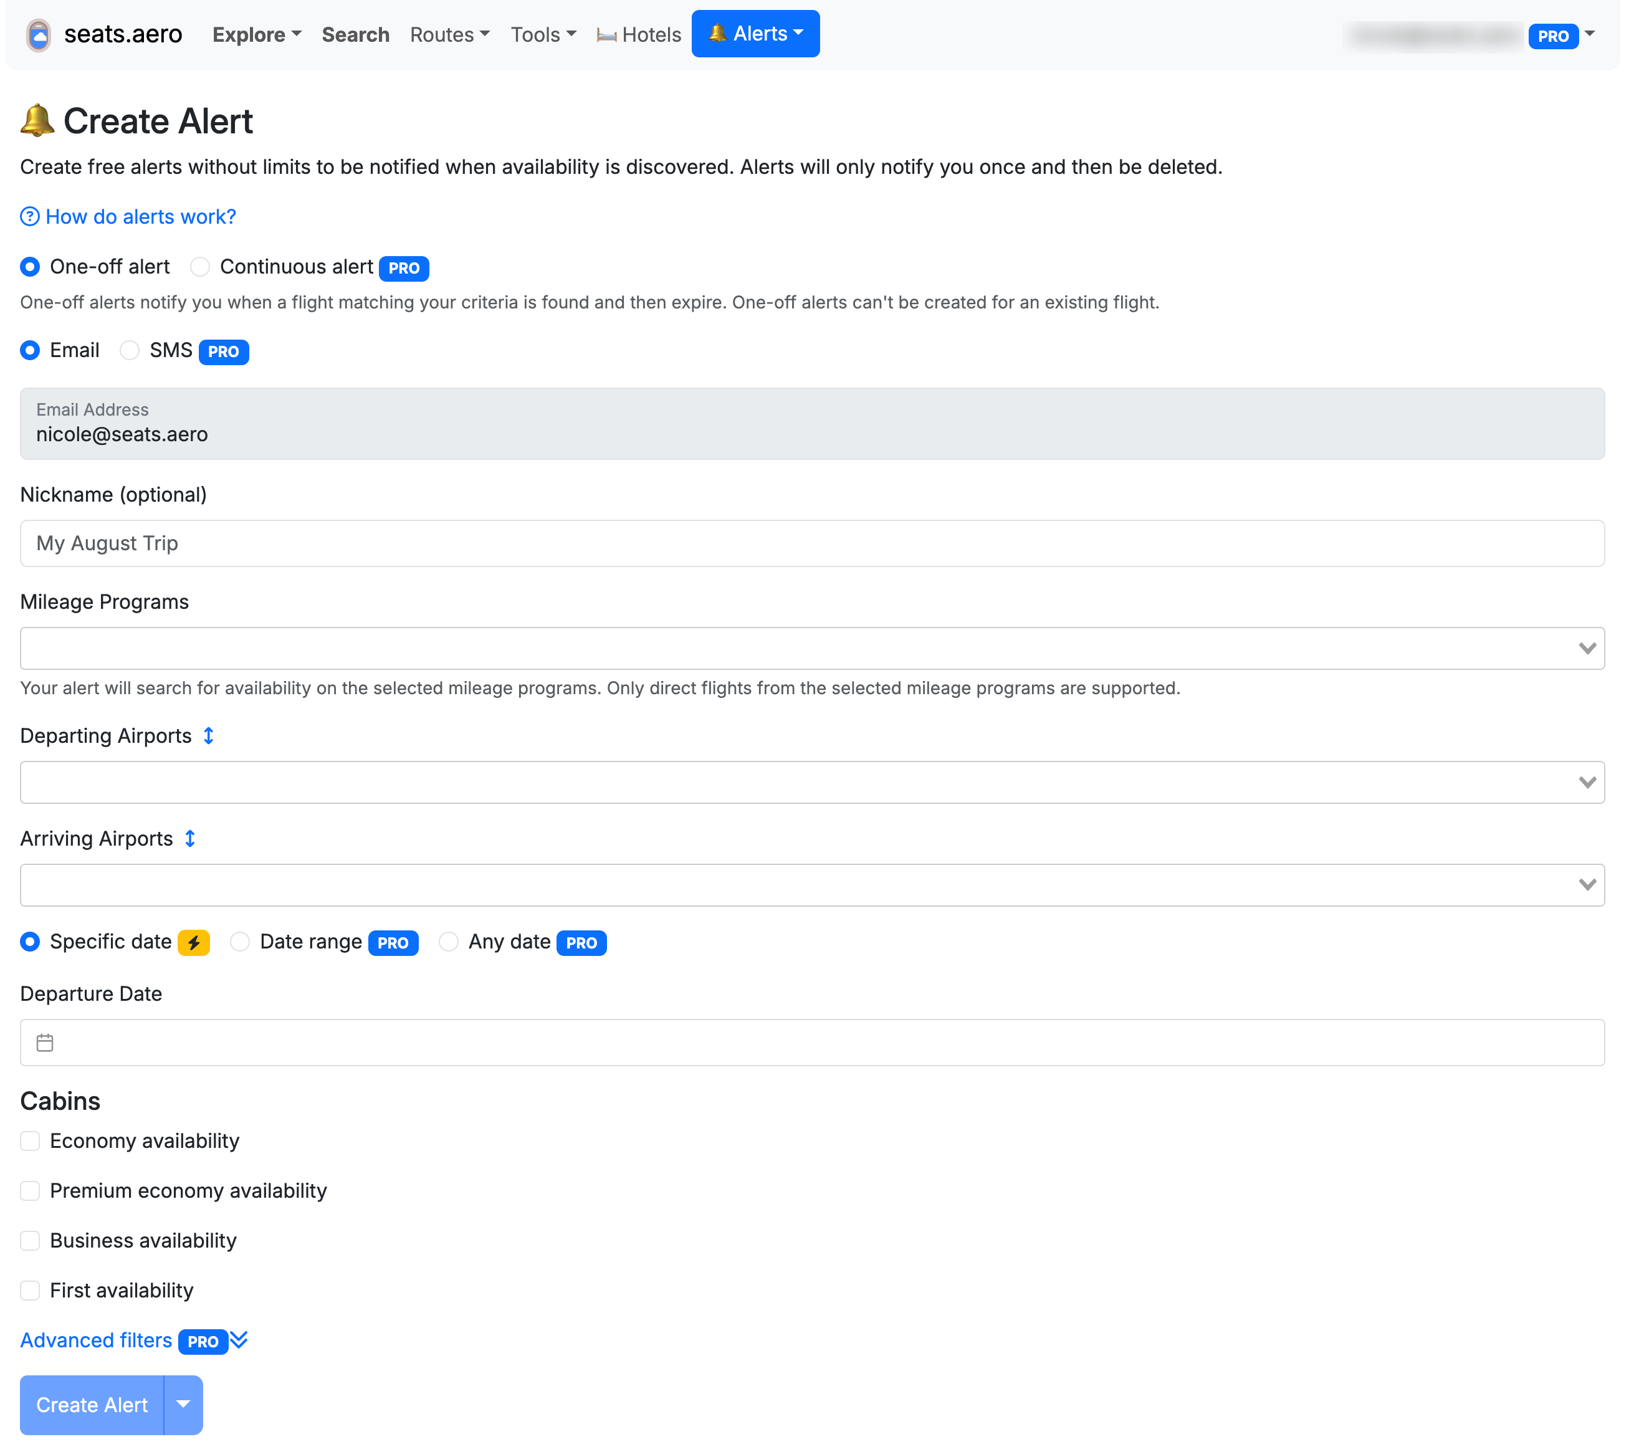Check Economy availability checkbox
The width and height of the screenshot is (1634, 1447).
click(x=31, y=1141)
